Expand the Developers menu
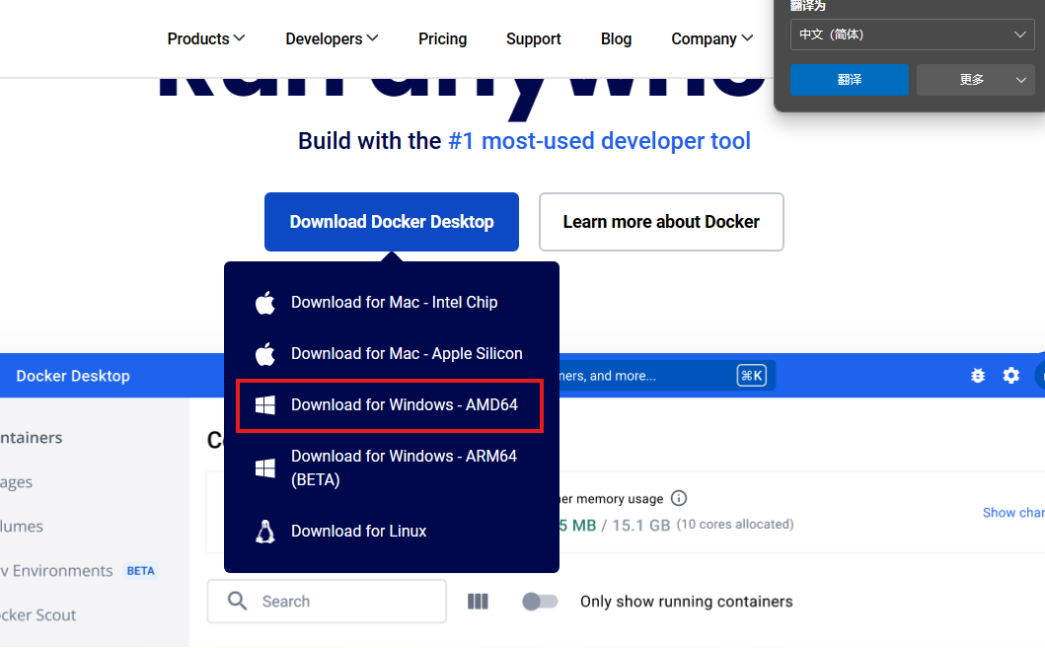Image resolution: width=1045 pixels, height=648 pixels. [x=332, y=38]
